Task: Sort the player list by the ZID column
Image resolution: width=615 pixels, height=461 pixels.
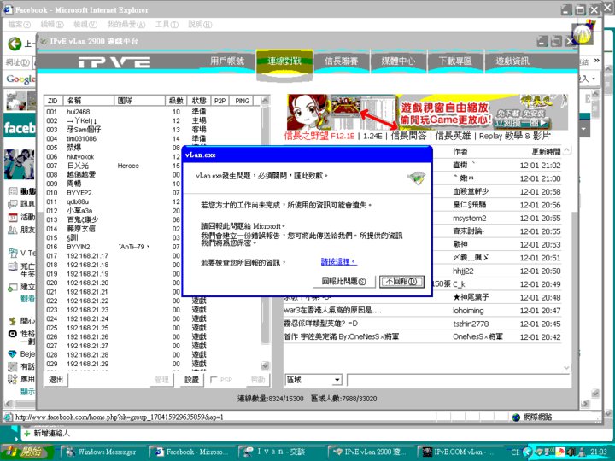Action: [x=53, y=101]
